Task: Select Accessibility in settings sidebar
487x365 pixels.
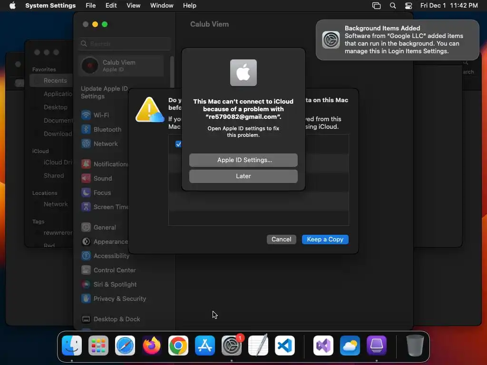Action: [106, 256]
